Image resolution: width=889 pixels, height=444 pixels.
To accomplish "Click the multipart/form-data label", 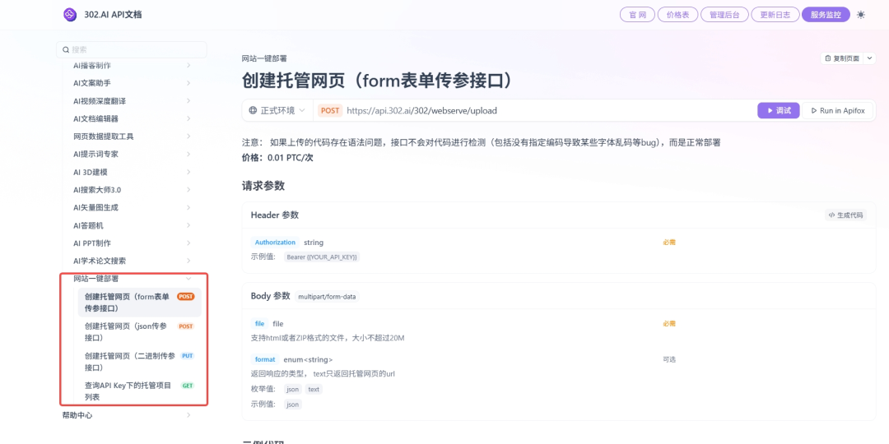I will pyautogui.click(x=327, y=297).
